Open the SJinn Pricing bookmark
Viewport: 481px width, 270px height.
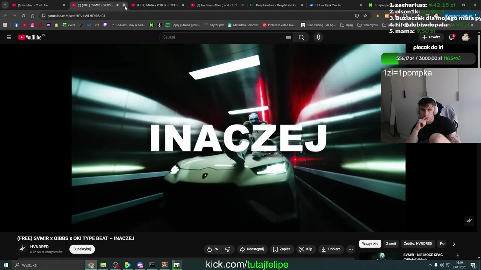[318, 25]
